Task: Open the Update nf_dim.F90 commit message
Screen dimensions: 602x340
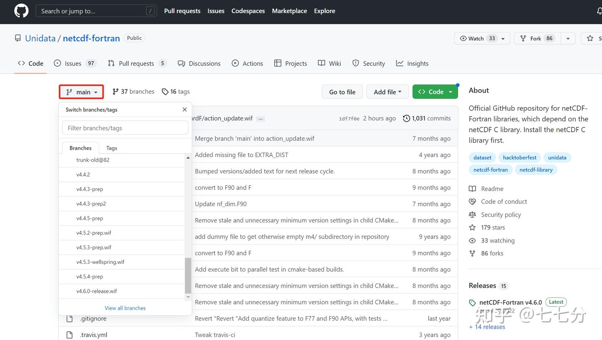Action: 221,204
